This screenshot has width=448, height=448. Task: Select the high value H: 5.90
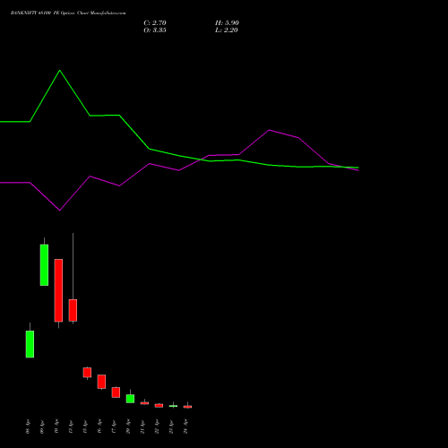click(x=227, y=22)
